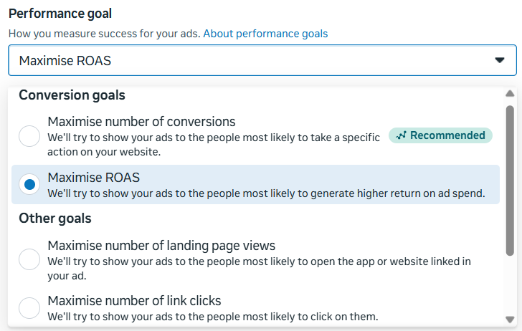Open the About performance goals link
The height and width of the screenshot is (331, 522).
pyautogui.click(x=265, y=34)
